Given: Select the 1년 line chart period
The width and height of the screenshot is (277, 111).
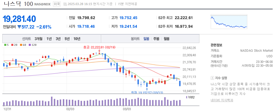Looking at the screenshot, I should click(49, 39).
